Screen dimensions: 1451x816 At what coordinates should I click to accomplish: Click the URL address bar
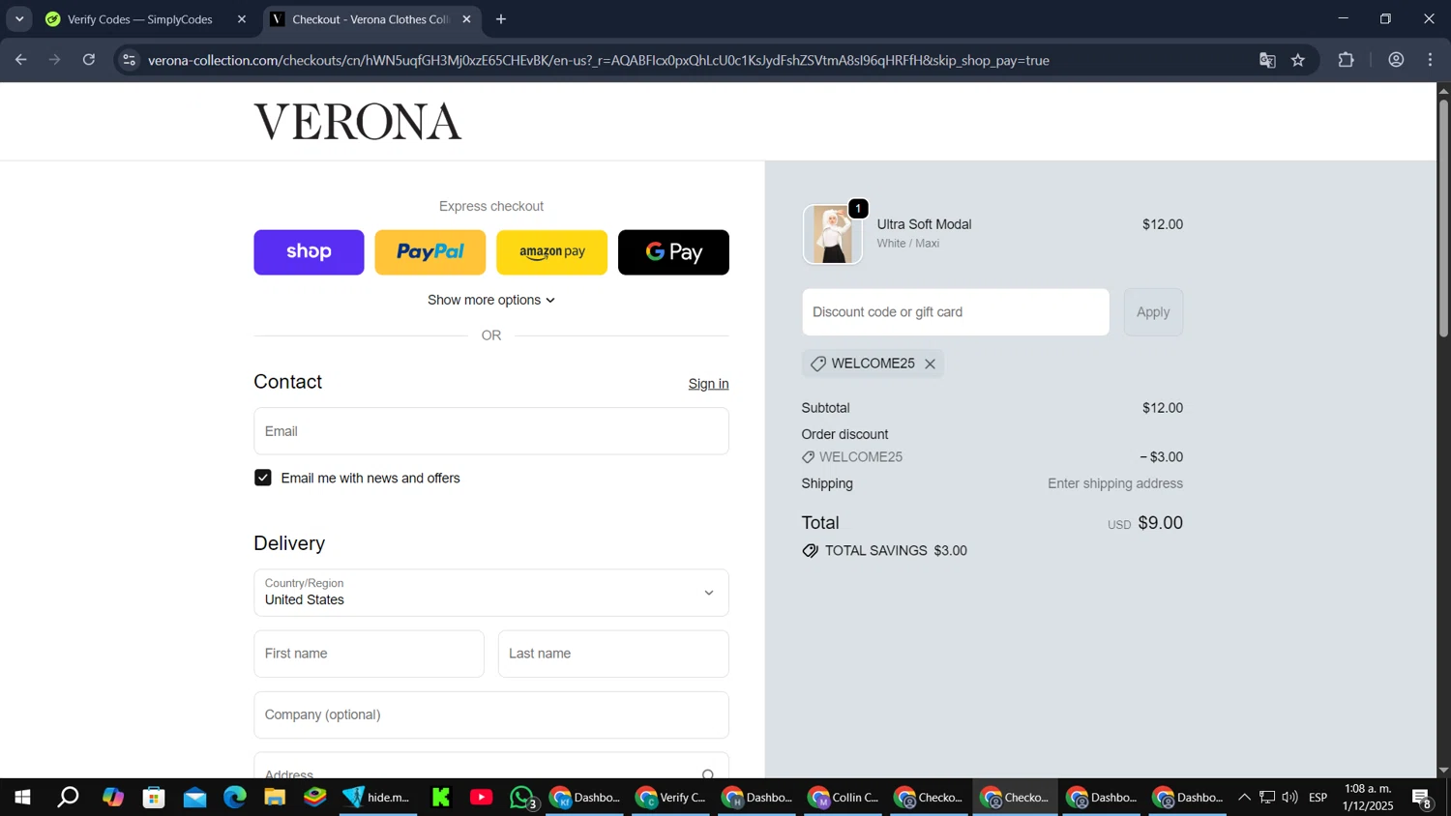coord(599,60)
